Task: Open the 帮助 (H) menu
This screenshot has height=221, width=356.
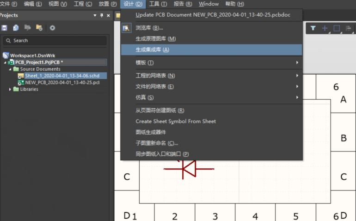Action: pyautogui.click(x=234, y=4)
